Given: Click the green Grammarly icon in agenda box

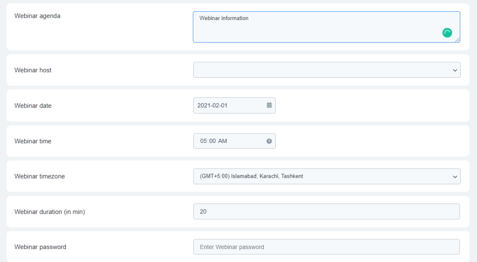Looking at the screenshot, I should (x=447, y=33).
